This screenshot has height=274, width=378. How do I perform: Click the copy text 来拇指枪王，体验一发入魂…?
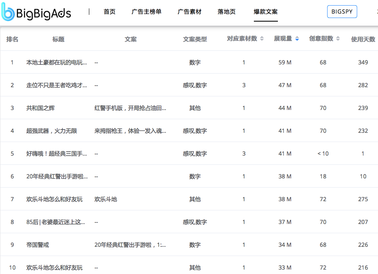[130, 131]
